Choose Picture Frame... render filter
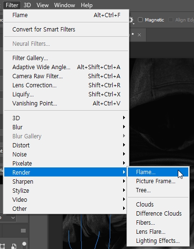The width and height of the screenshot is (194, 249). [158, 181]
